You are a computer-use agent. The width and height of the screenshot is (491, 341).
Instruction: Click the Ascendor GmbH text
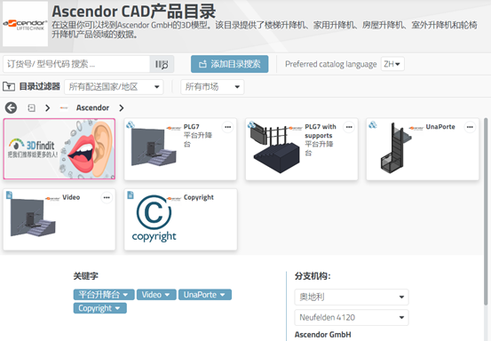pos(323,335)
